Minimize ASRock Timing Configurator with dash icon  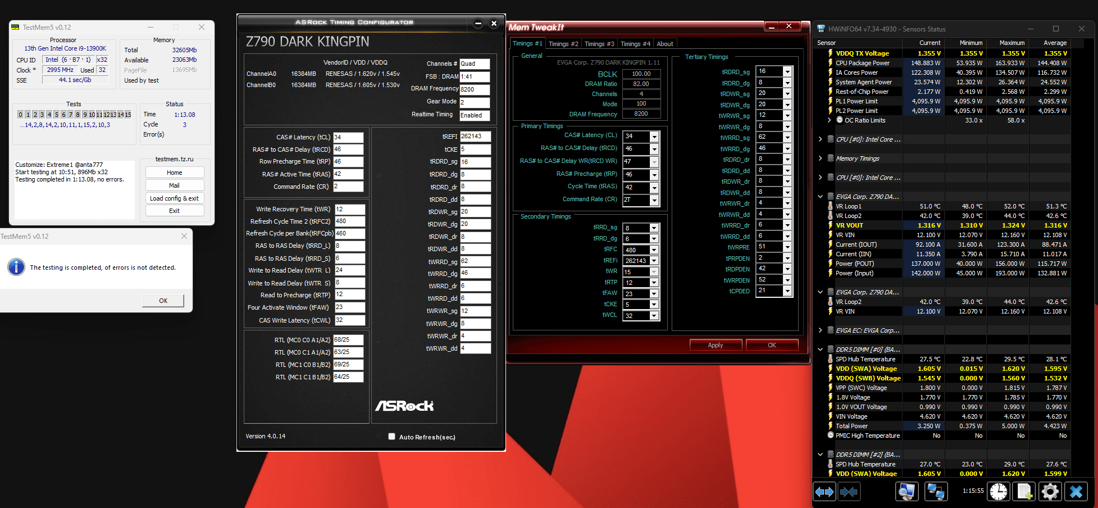478,23
